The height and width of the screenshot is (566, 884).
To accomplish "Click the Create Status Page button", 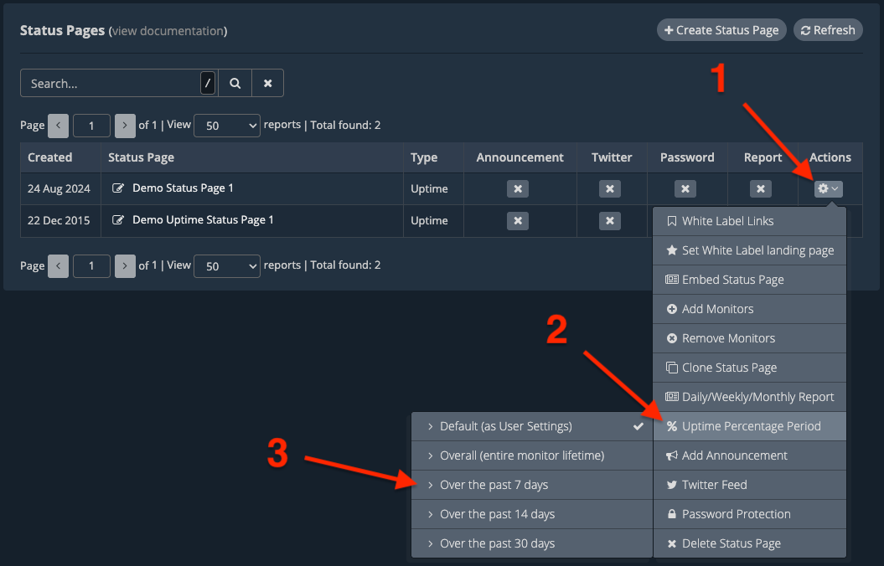I will tap(721, 30).
